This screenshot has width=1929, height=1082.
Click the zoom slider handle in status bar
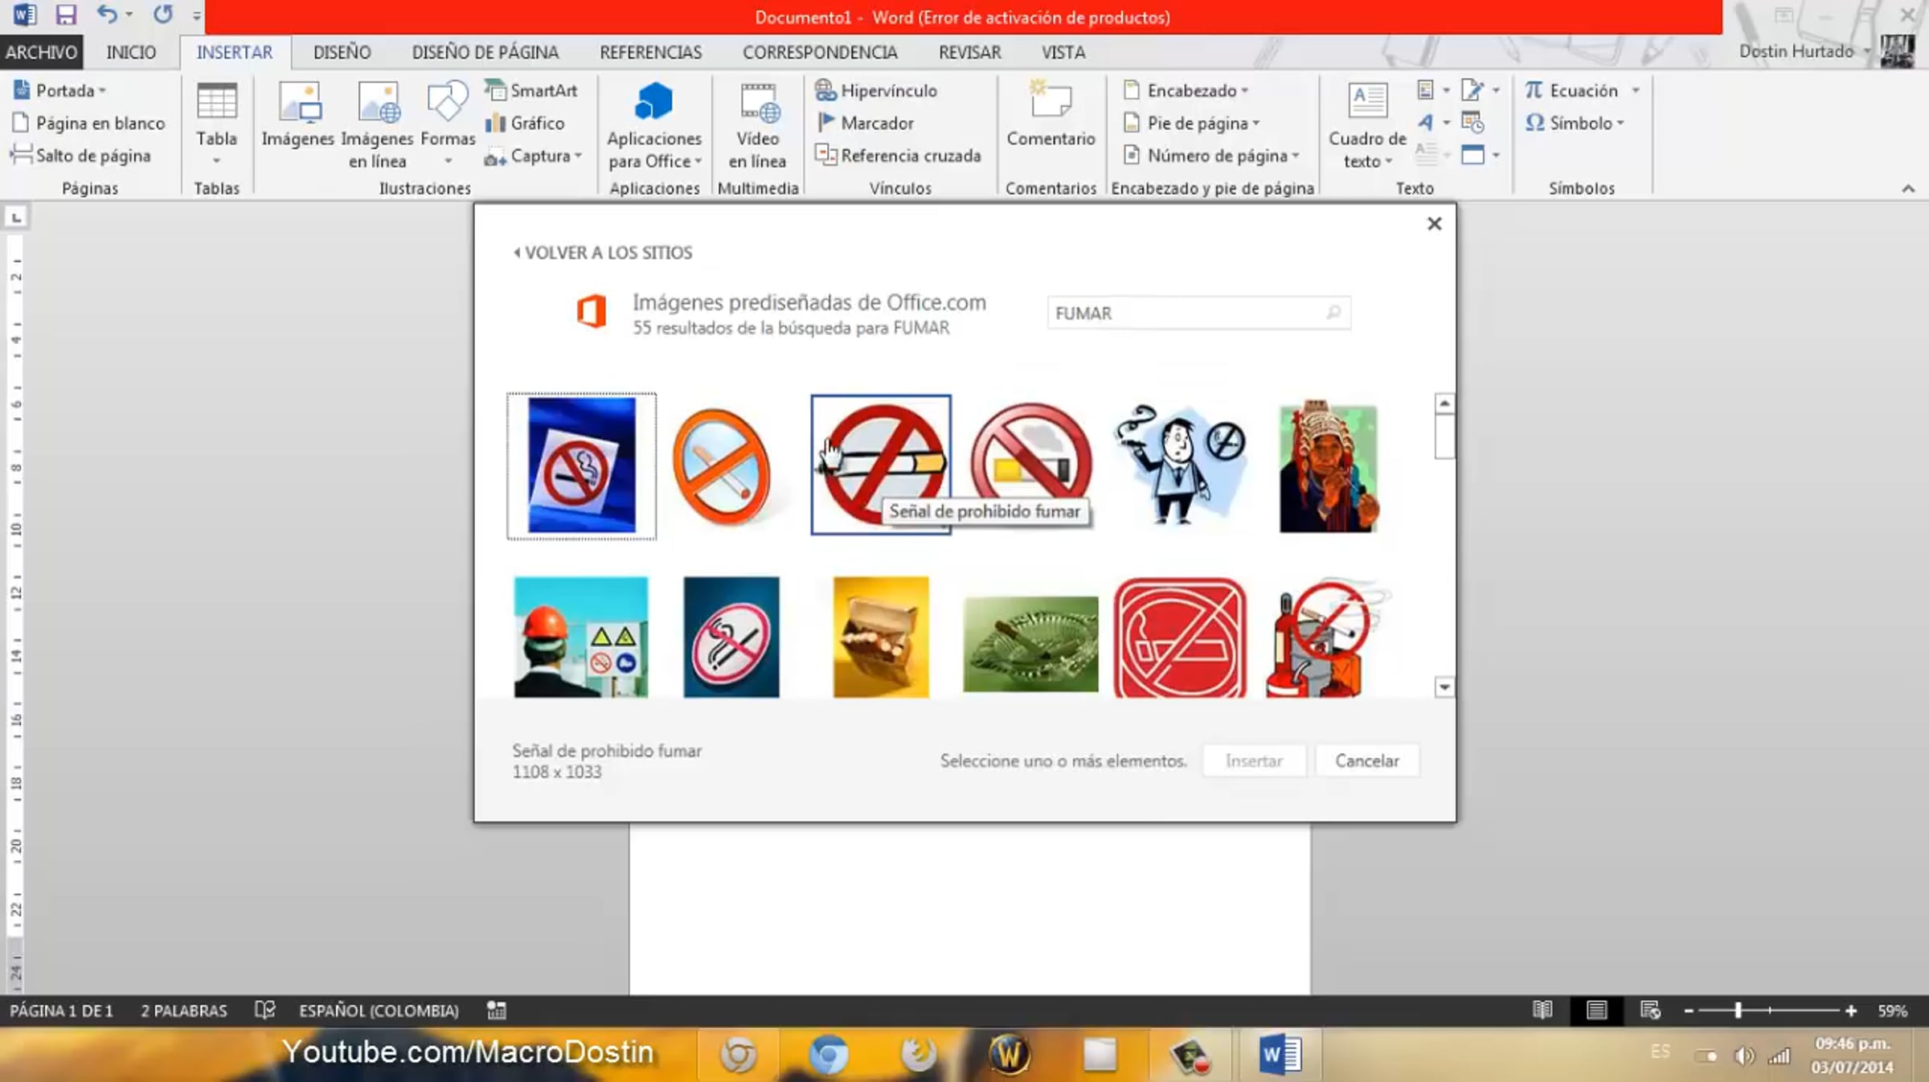(1738, 1010)
